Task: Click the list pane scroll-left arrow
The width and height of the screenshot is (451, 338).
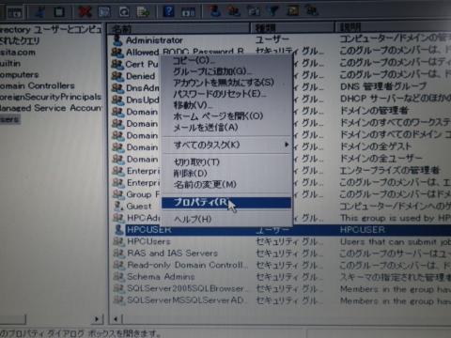Action: pos(116,319)
